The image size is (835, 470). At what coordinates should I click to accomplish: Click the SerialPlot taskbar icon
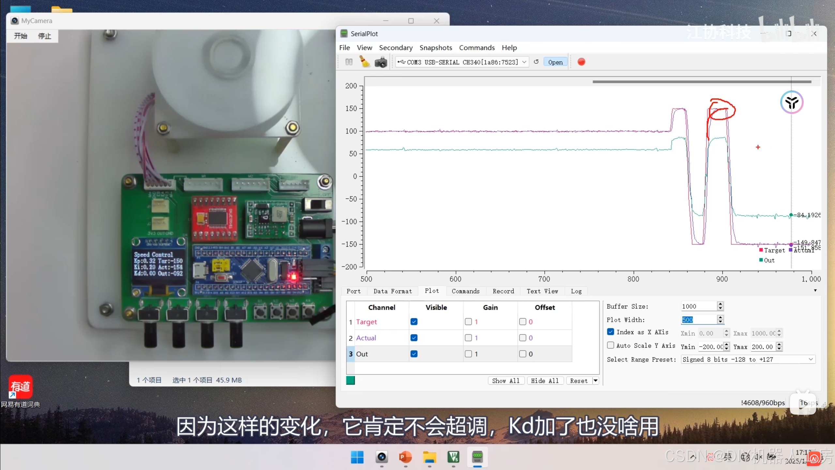(x=477, y=457)
